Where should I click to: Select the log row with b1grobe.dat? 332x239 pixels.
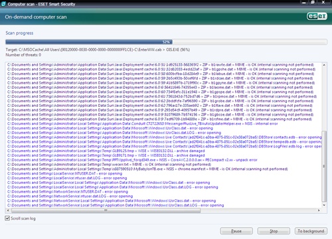tap(160, 101)
